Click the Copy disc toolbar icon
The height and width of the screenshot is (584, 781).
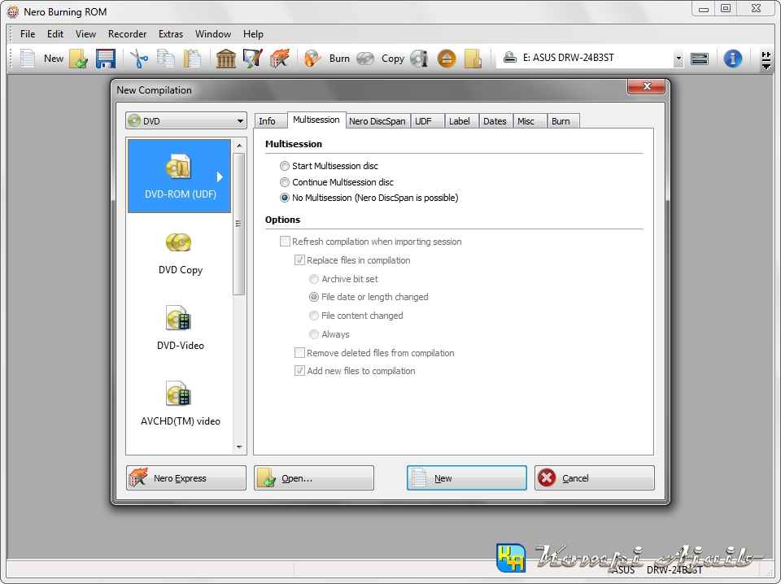click(365, 58)
